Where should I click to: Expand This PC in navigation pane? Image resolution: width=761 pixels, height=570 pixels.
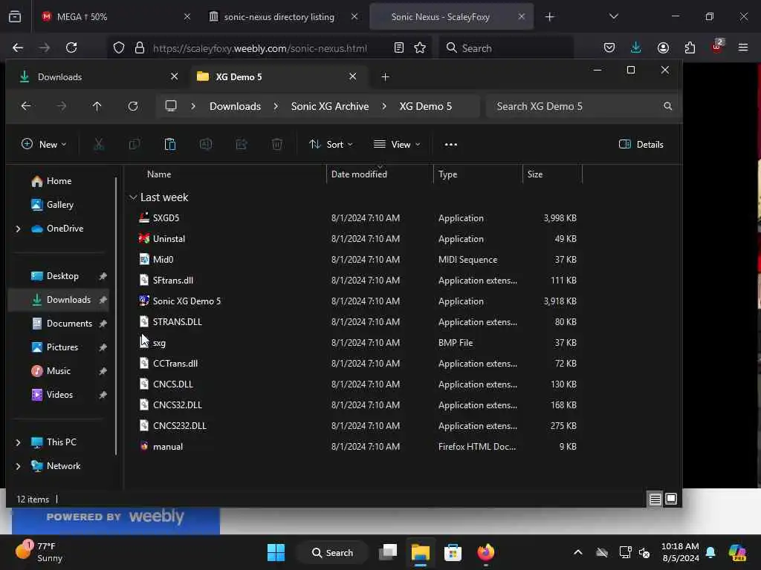click(x=19, y=442)
